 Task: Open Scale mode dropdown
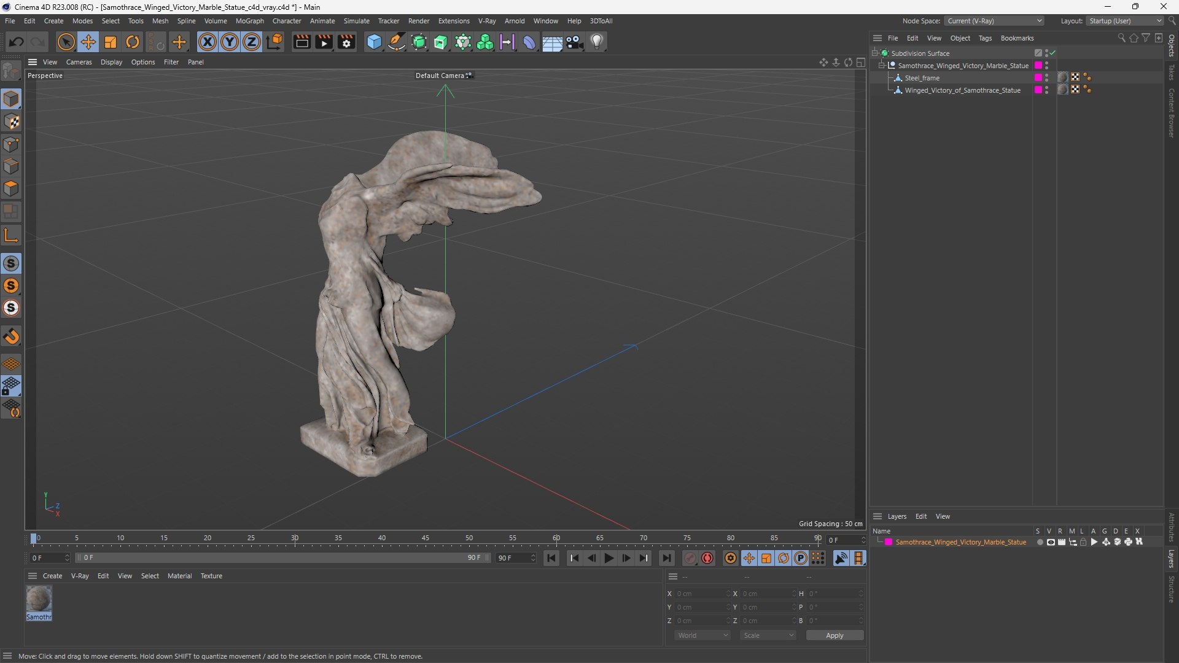tap(768, 635)
